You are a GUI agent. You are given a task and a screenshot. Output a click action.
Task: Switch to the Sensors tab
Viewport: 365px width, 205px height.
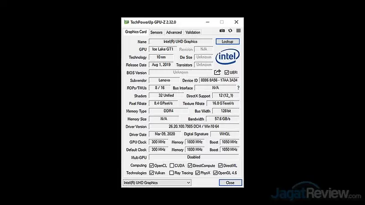click(156, 32)
